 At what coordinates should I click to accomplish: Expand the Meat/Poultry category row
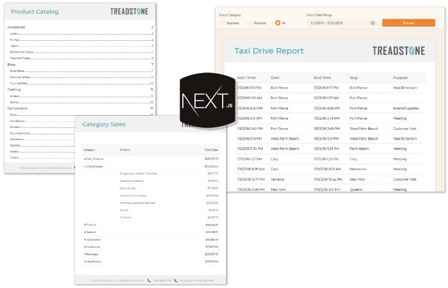coord(85,262)
